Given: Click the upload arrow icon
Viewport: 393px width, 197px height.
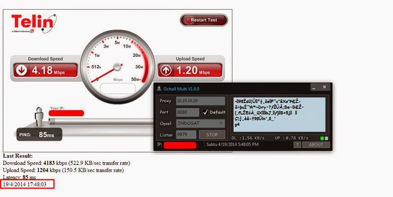Looking at the screenshot, I should [x=166, y=70].
